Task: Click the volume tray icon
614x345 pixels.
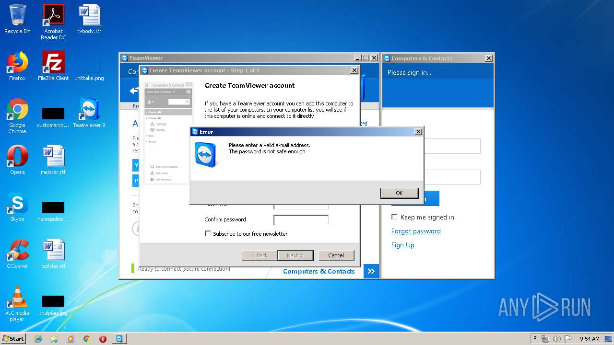Action: [x=557, y=338]
